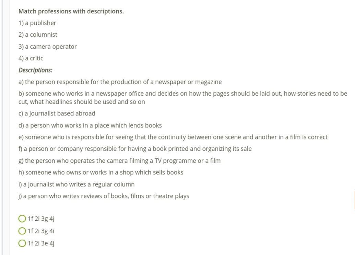Click description a) about newspaper production
Viewport: 355px width, 255px height.
tap(120, 82)
